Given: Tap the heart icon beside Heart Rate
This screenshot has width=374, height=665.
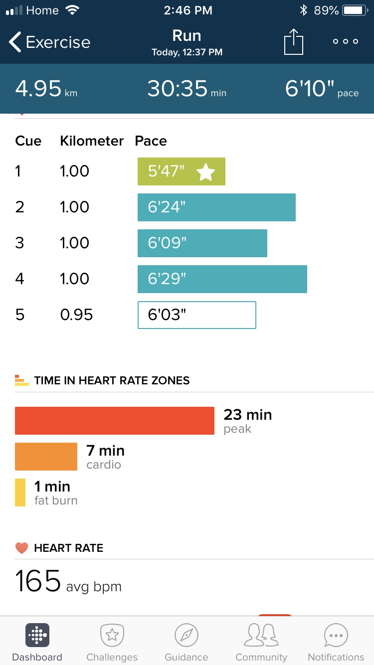Looking at the screenshot, I should [21, 548].
